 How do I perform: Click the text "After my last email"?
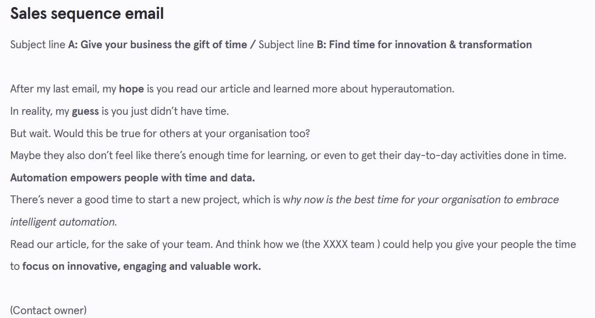54,89
